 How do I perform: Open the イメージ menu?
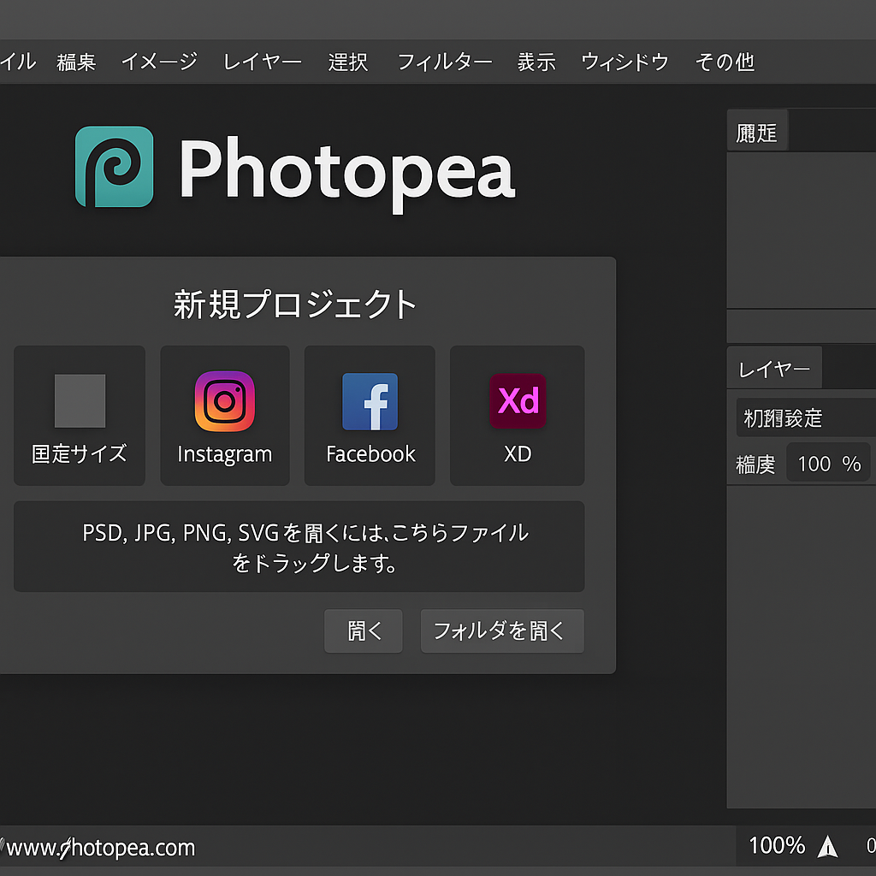[159, 62]
